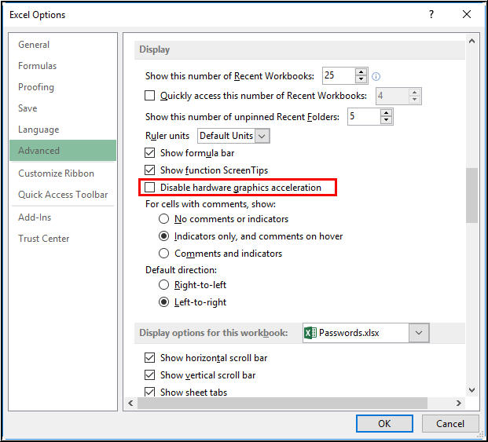The height and width of the screenshot is (442, 488).
Task: Click the horizontal scrollbar right arrow
Action: [458, 404]
